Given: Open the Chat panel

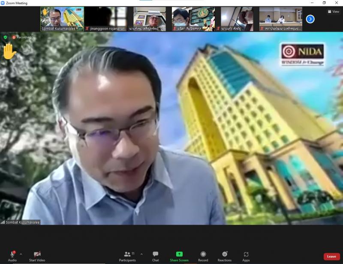Looking at the screenshot, I should [156, 256].
